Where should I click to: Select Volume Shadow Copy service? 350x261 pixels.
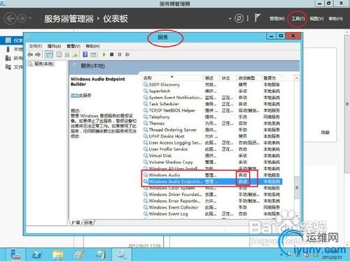pyautogui.click(x=171, y=162)
